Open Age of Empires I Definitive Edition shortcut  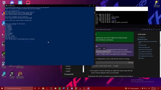pyautogui.click(x=20, y=75)
